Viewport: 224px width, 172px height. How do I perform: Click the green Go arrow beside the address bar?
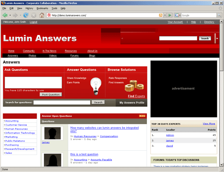170,15
